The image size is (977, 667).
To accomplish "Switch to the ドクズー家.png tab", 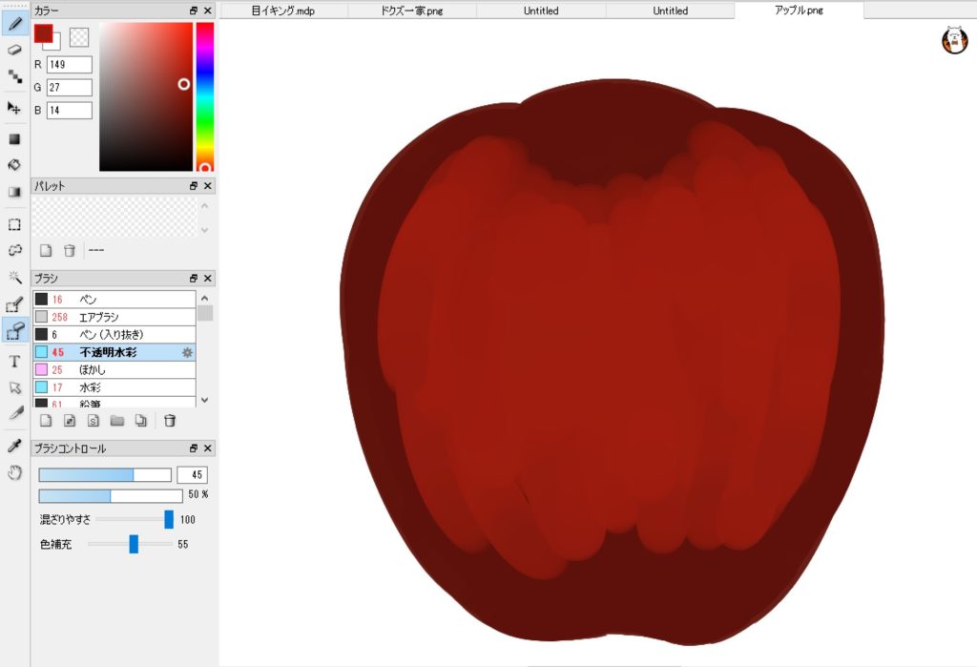I will coord(411,10).
